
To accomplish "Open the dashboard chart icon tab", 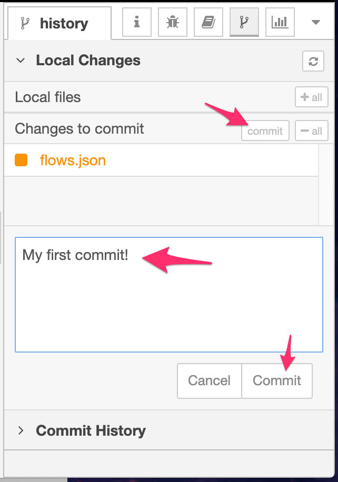I will (x=280, y=22).
